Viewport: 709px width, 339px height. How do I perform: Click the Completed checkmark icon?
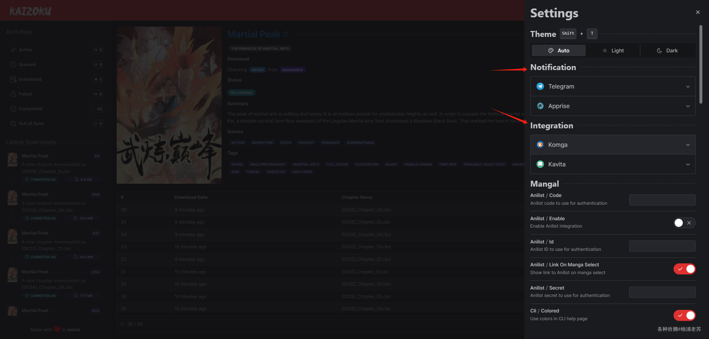point(13,109)
